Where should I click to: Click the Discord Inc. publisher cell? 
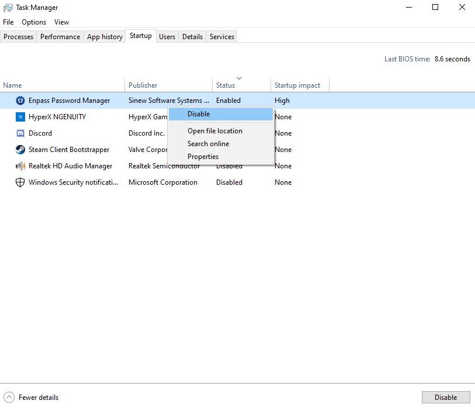click(147, 133)
